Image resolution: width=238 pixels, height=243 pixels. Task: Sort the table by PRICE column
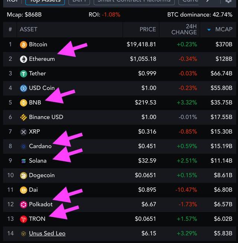148,29
